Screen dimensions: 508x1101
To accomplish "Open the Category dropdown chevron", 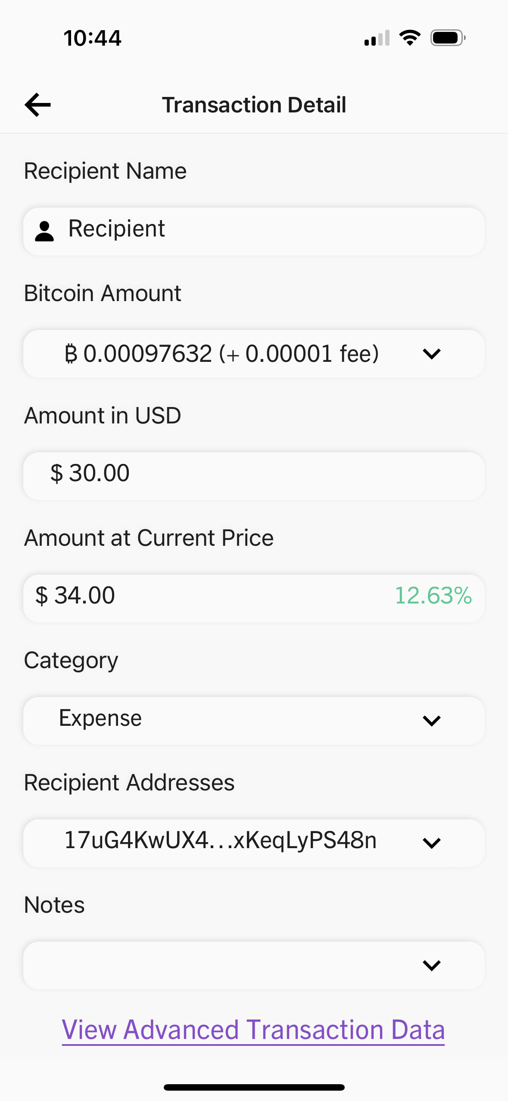I will coord(431,721).
